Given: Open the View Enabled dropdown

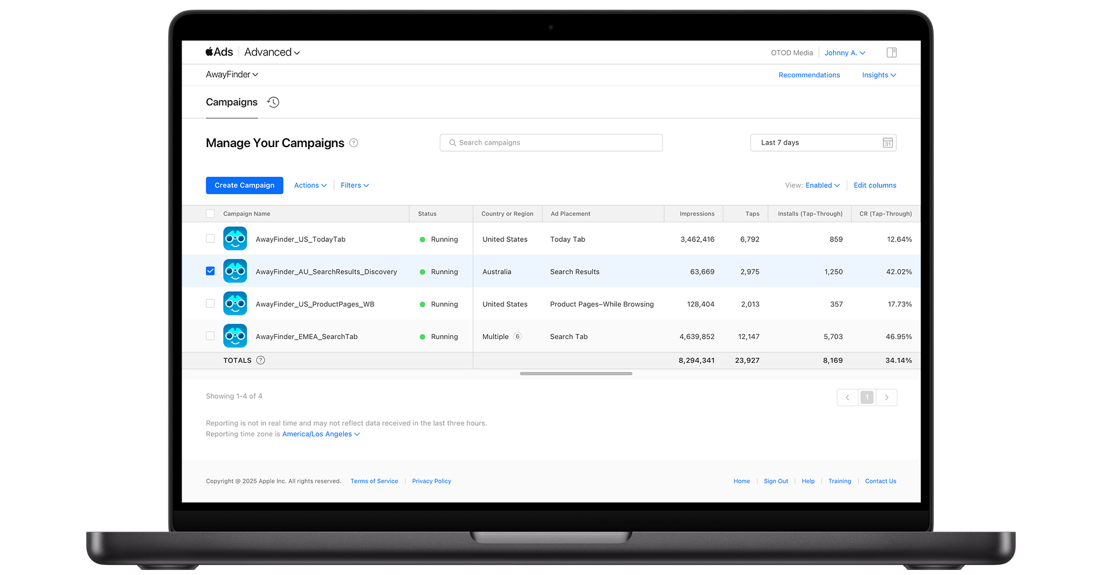Looking at the screenshot, I should [822, 185].
